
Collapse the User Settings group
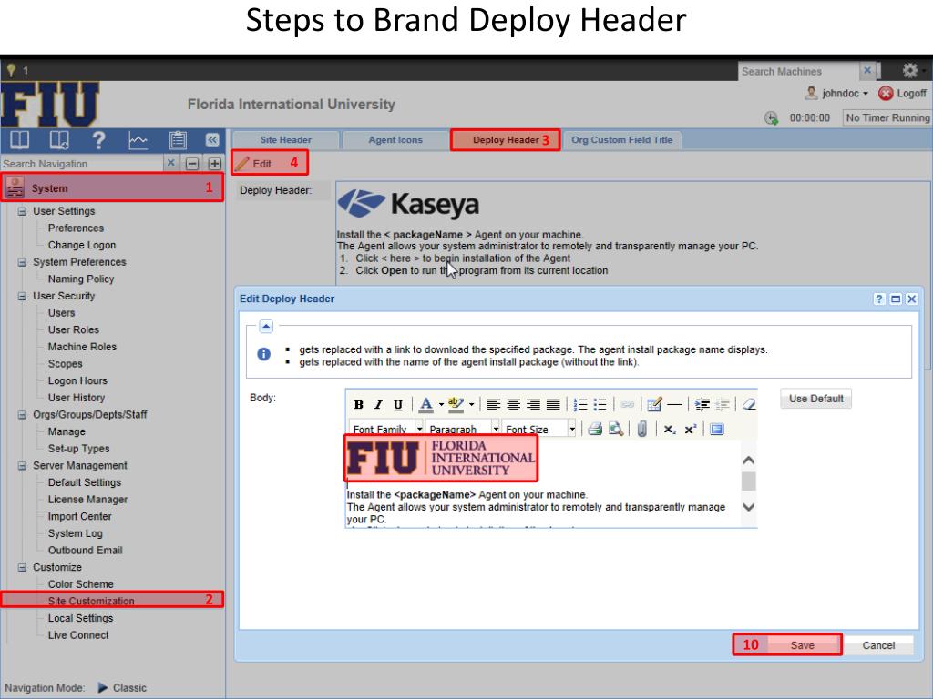(x=22, y=211)
